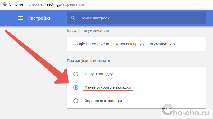Select the 'Ранее открытые вкладки' radio button

(76, 87)
